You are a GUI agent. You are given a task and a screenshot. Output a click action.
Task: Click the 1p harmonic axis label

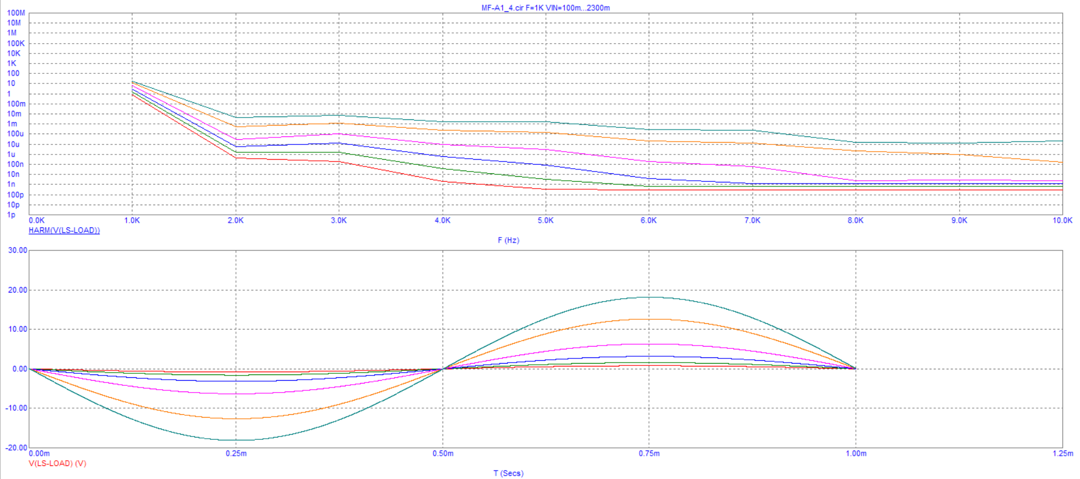[x=11, y=215]
